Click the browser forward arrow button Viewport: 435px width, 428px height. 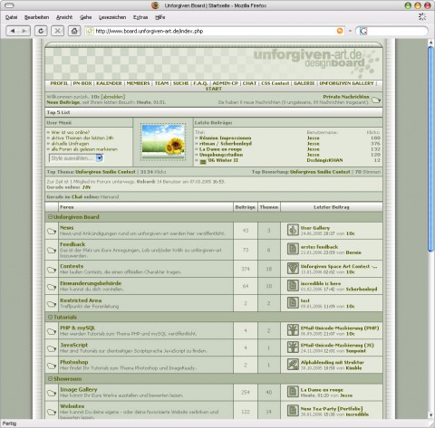point(24,31)
